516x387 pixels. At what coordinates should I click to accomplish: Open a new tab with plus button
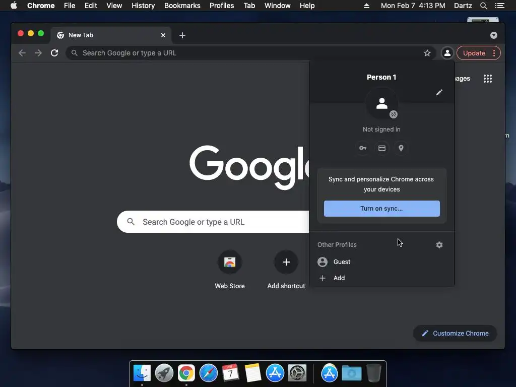[182, 35]
